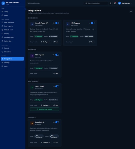Click Not checked health badge on SMTP Email
This screenshot has width=135, height=149.
click(53, 100)
